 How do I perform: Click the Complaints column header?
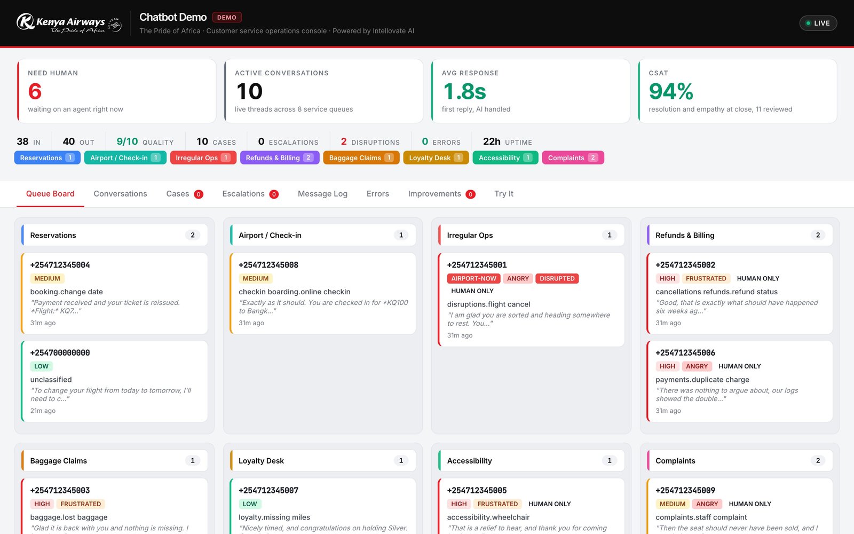739,460
